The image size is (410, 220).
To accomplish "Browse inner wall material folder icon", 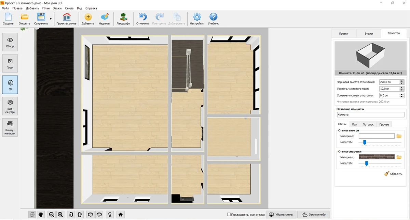I will [x=399, y=136].
